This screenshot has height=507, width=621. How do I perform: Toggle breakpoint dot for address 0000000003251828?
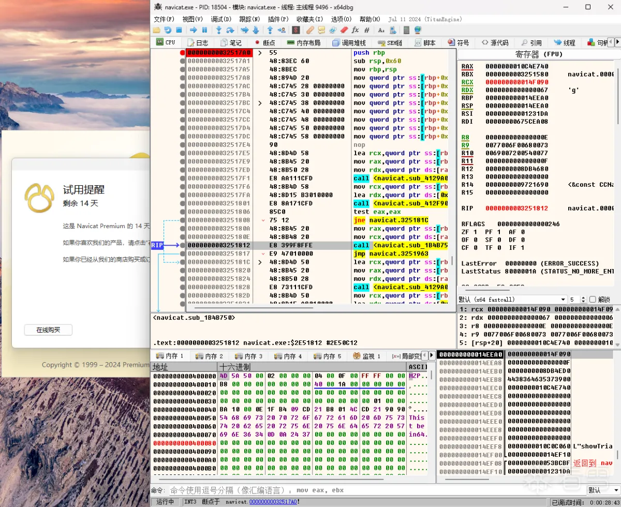point(182,287)
